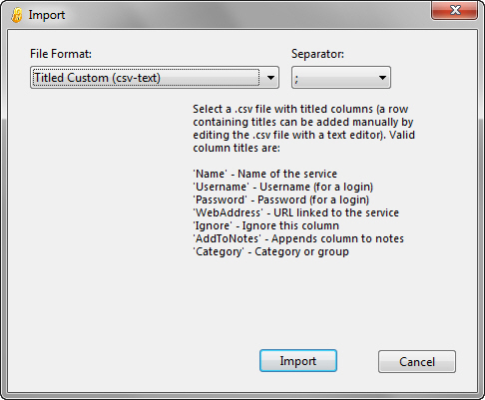Click the File Format label

(x=61, y=54)
